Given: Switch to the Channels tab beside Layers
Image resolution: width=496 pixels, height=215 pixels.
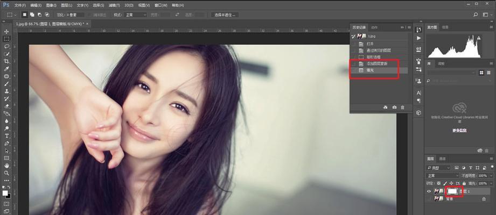Looking at the screenshot, I should [x=443, y=159].
